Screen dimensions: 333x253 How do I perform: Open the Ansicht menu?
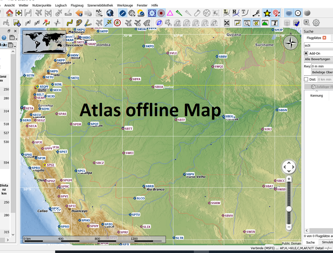click(x=9, y=5)
